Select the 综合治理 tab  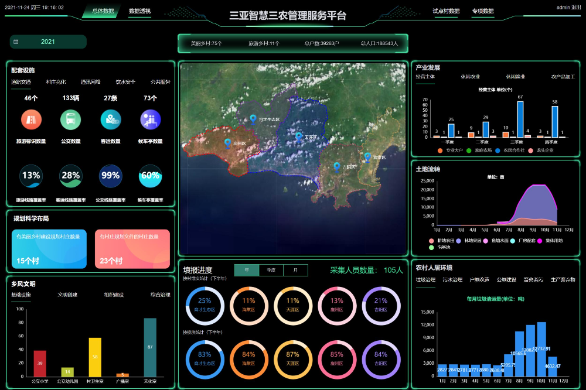click(161, 295)
